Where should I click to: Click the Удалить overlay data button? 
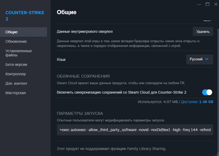coord(203,31)
